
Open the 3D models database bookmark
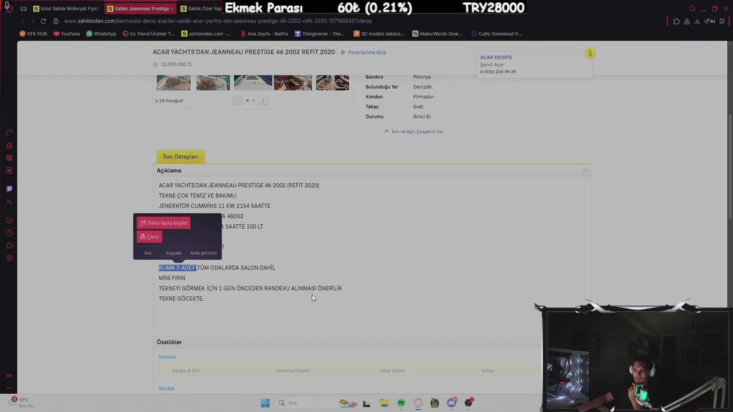point(379,34)
